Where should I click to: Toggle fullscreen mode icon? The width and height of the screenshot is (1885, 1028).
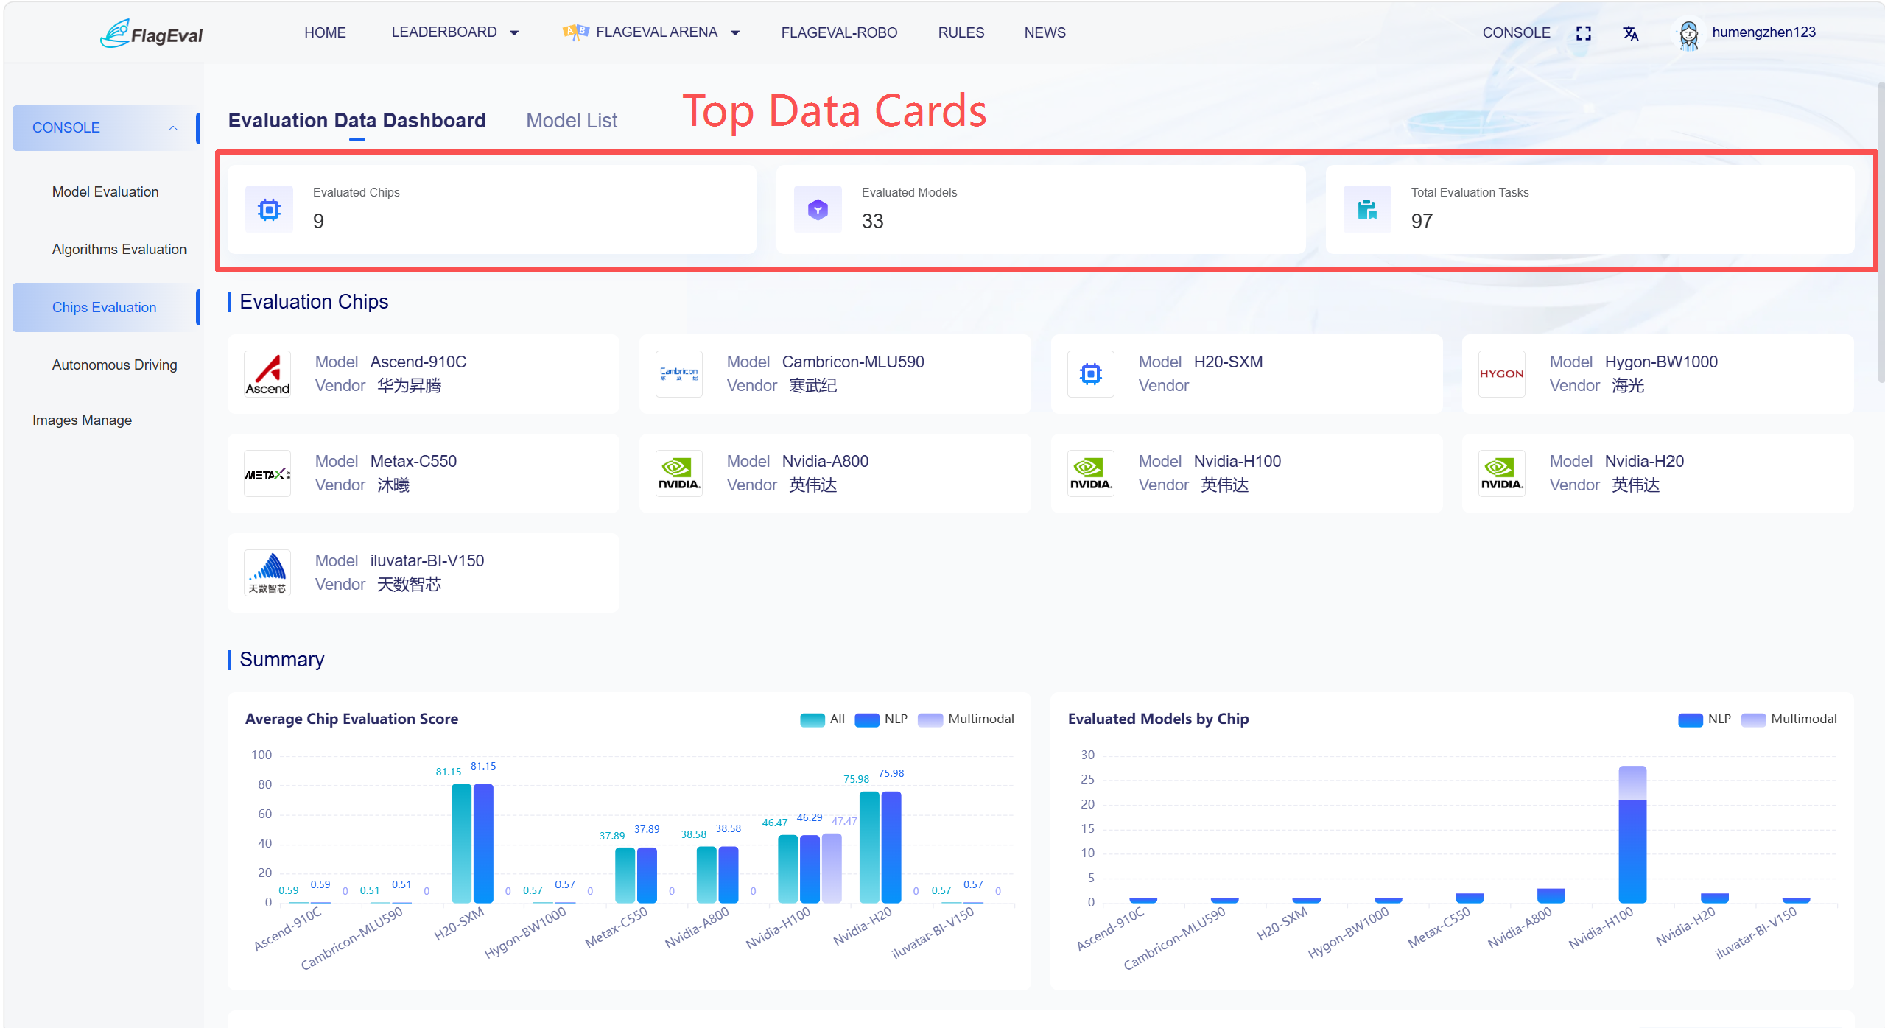(x=1583, y=33)
